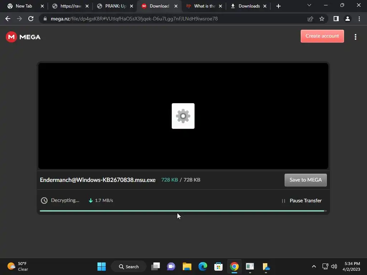Click the 728 KB downloaded size text

click(x=170, y=180)
